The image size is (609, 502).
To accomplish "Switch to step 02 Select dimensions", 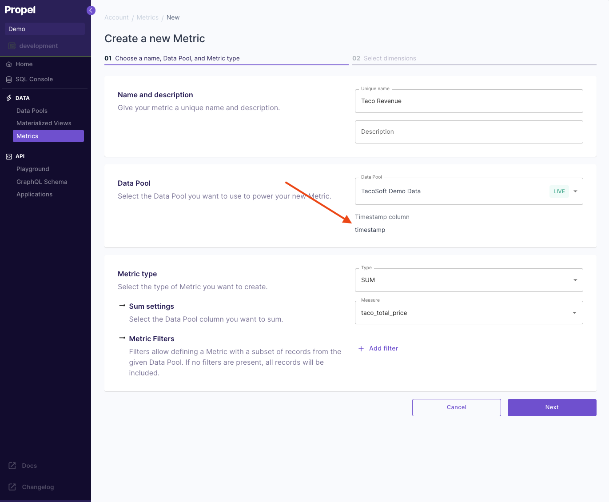I will point(385,58).
